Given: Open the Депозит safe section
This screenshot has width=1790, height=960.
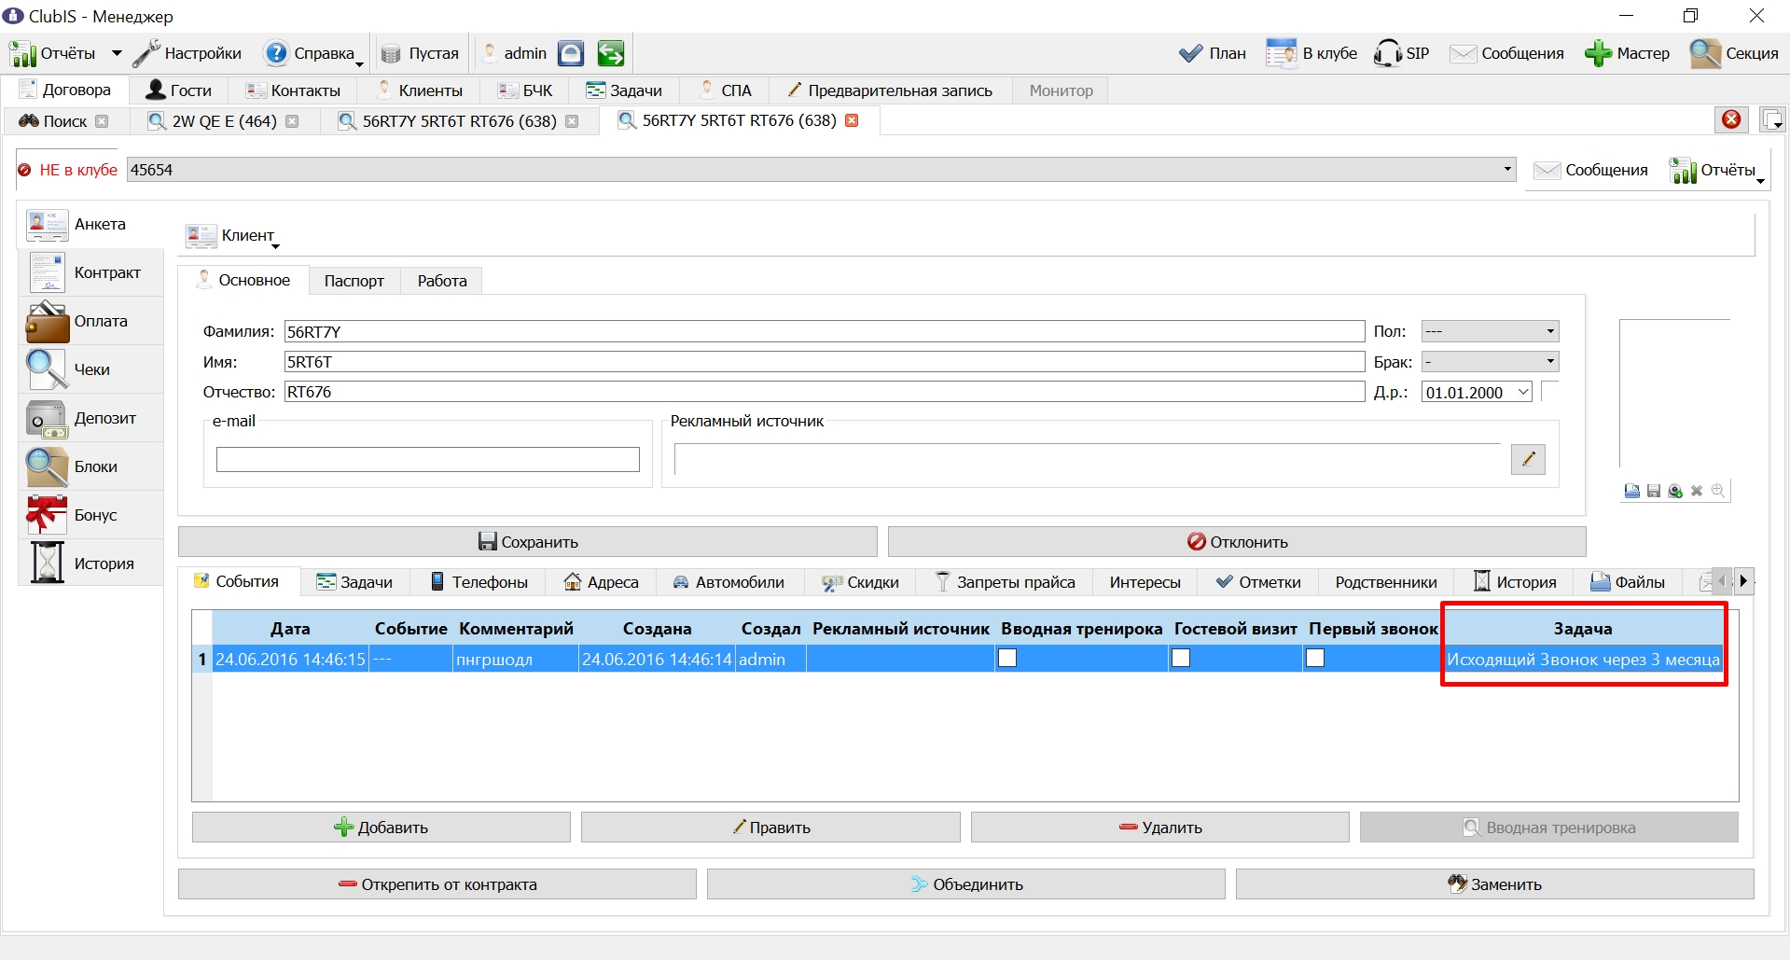Looking at the screenshot, I should (x=90, y=418).
